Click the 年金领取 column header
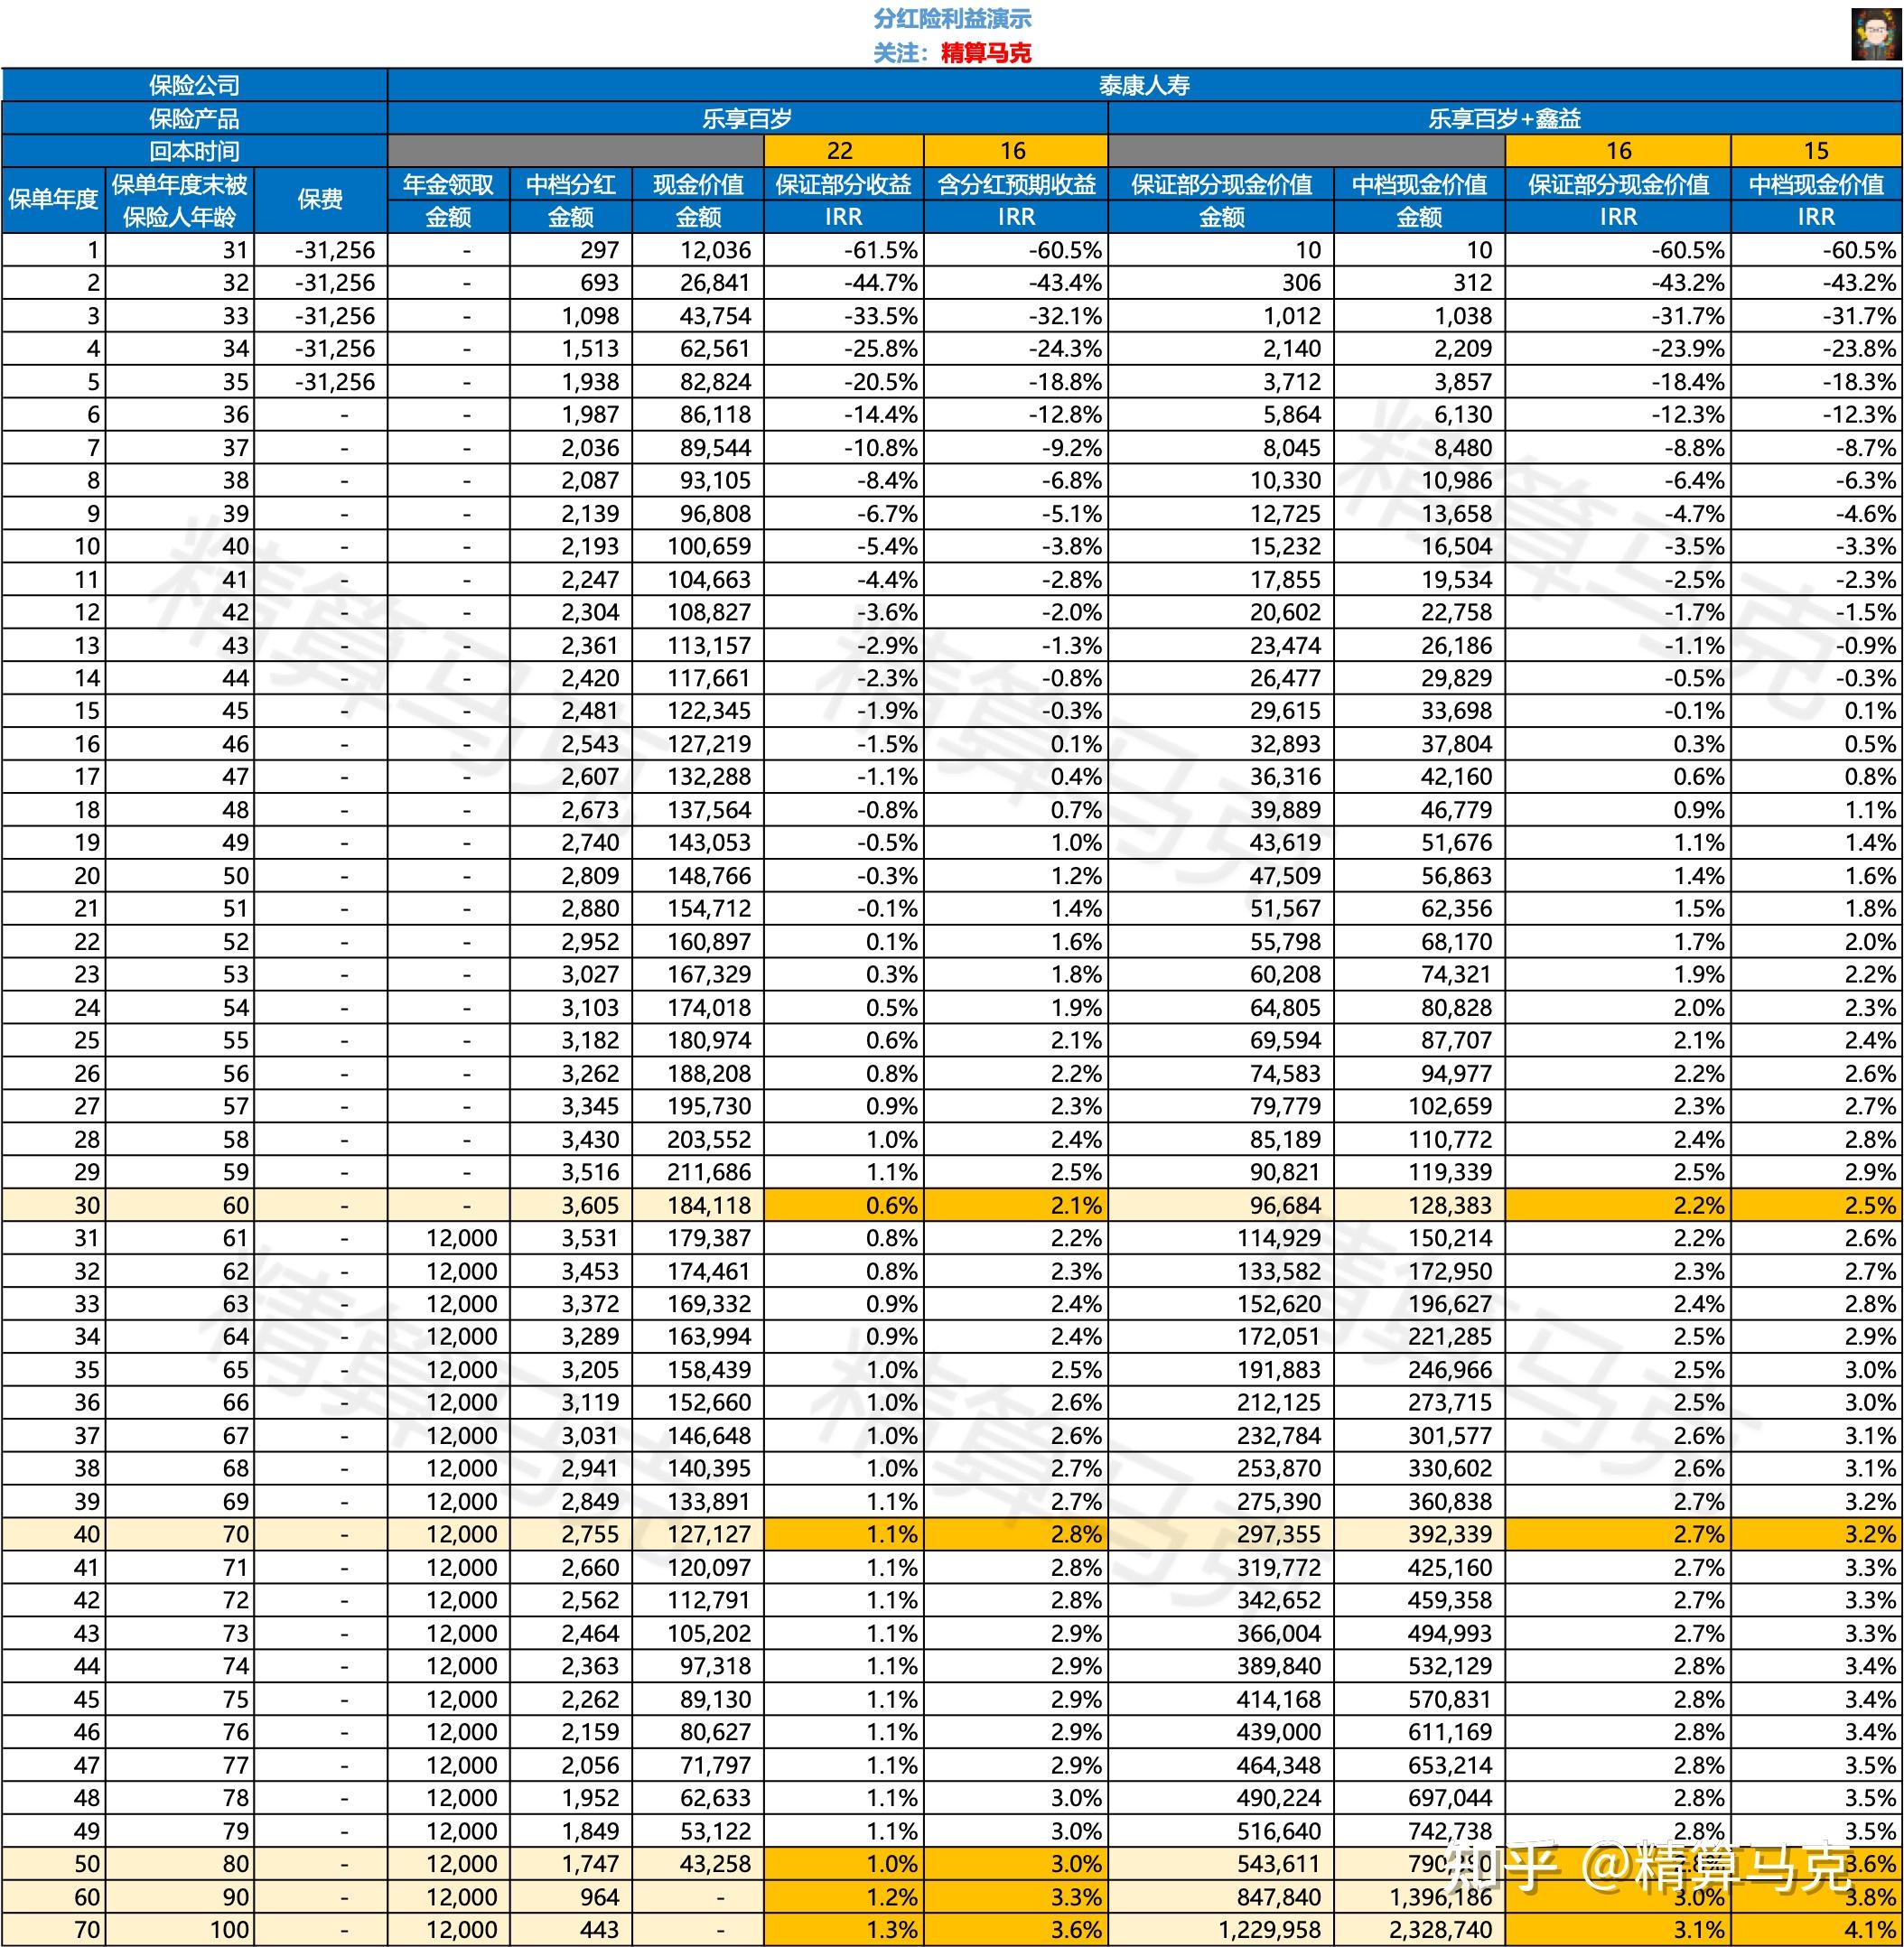 pos(448,184)
